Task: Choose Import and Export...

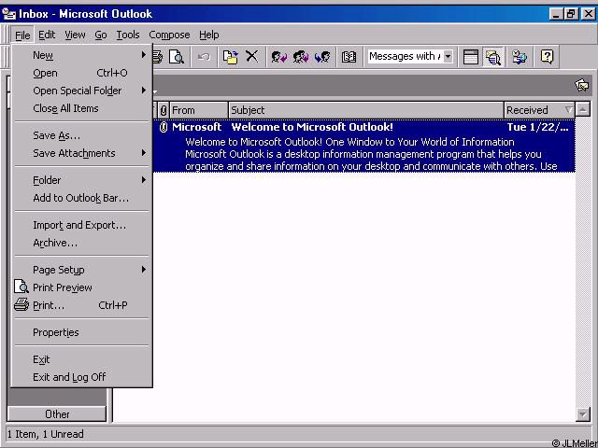Action: pyautogui.click(x=81, y=225)
